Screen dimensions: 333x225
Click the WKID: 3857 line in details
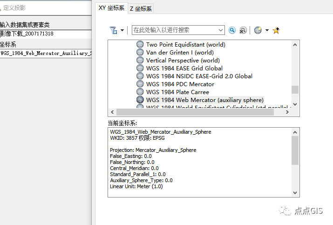coord(137,138)
